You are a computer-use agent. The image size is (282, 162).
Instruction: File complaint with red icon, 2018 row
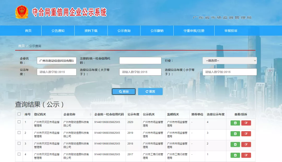point(246,144)
